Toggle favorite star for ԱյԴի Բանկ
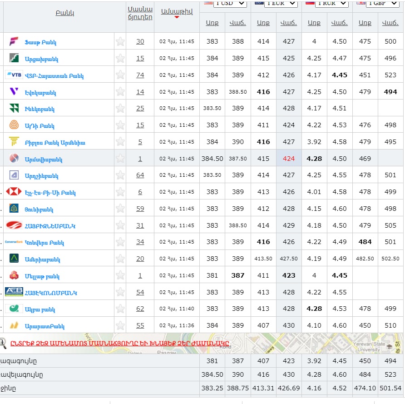Screen dimensions: 405x404 [120, 125]
